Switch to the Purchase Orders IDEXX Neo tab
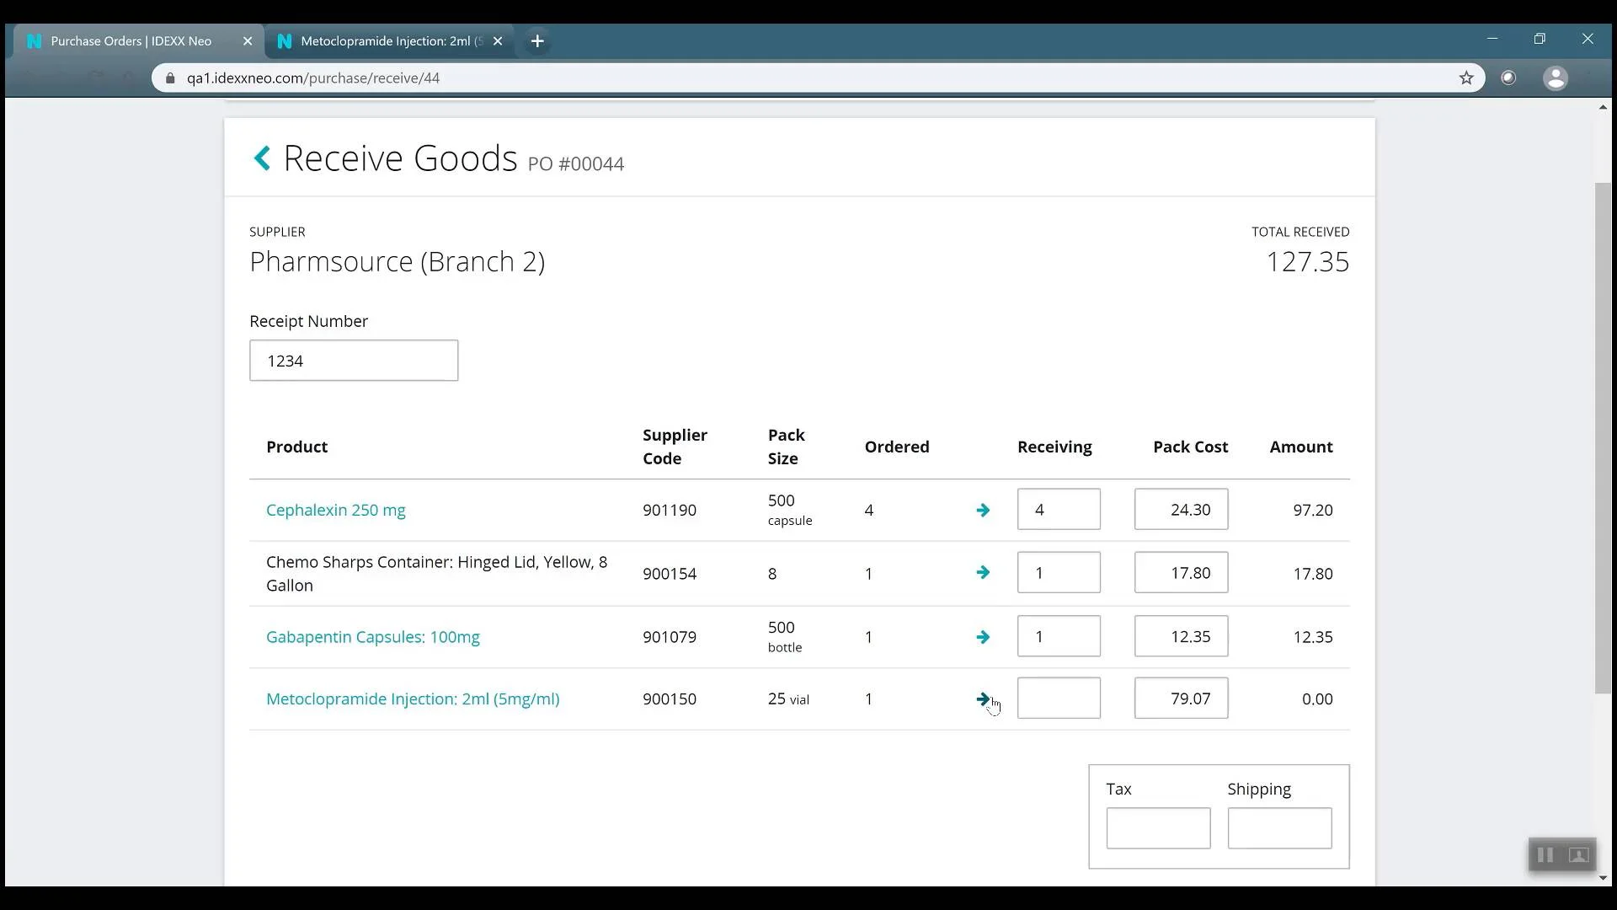 (131, 40)
